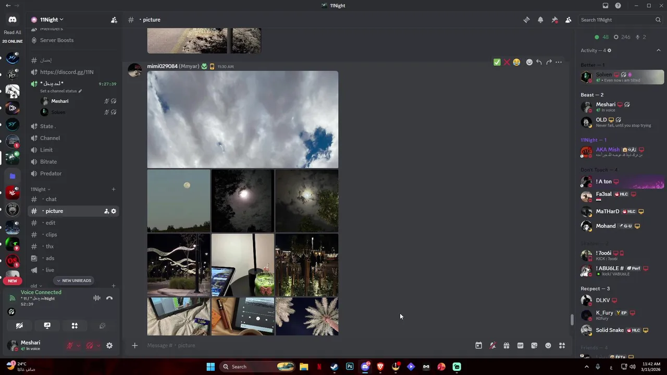Open the live announcement channel

click(74, 270)
